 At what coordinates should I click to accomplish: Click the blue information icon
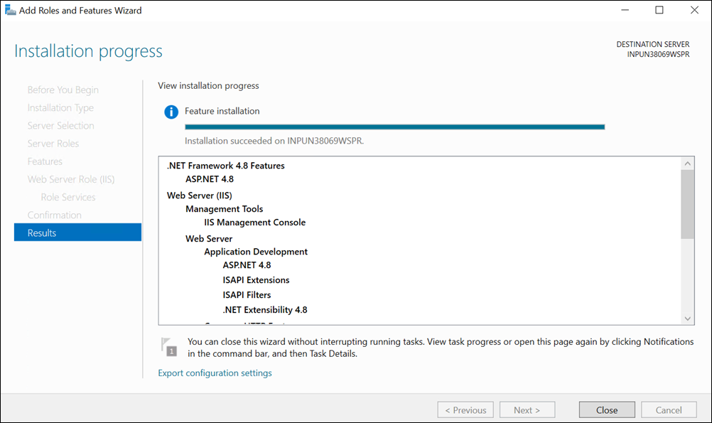coord(171,112)
